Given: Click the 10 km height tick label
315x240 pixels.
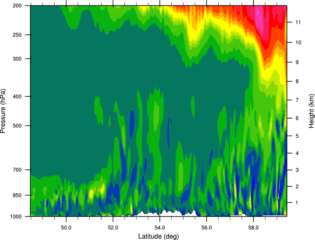Looking at the screenshot, I should 298,42.
